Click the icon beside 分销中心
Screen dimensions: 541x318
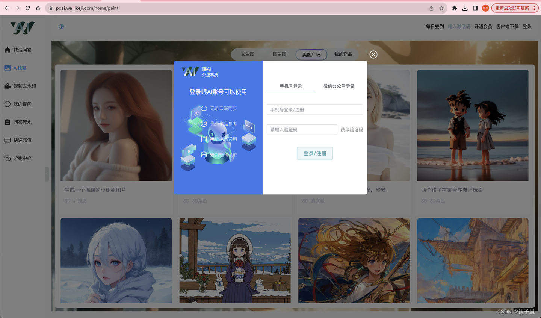click(7, 158)
